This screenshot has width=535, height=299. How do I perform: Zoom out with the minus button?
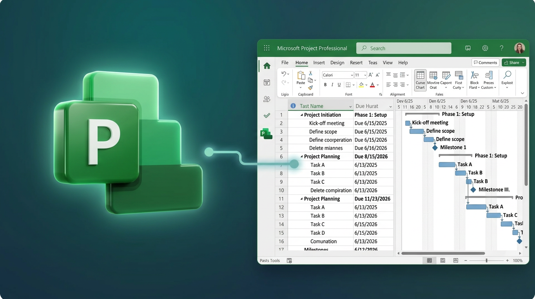point(466,260)
